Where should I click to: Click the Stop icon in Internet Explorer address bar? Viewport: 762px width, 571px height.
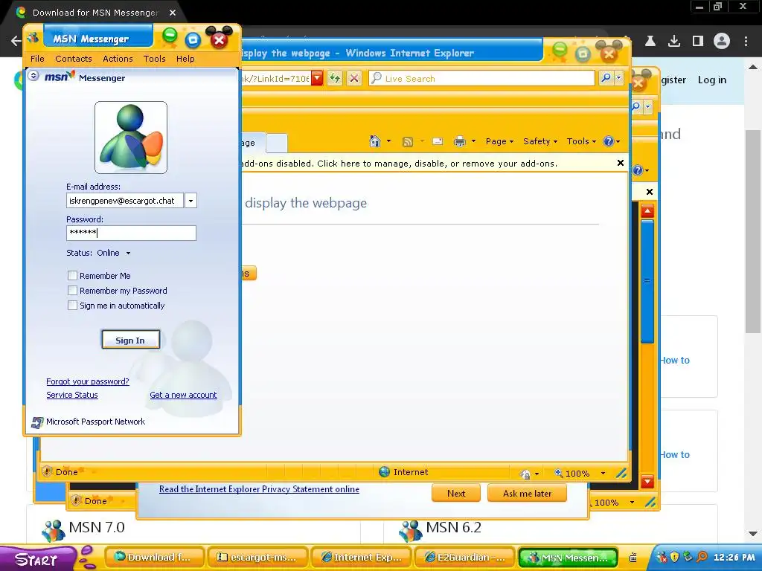tap(354, 77)
